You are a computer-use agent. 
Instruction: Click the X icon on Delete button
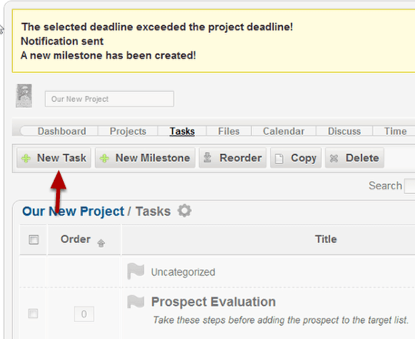(x=334, y=158)
